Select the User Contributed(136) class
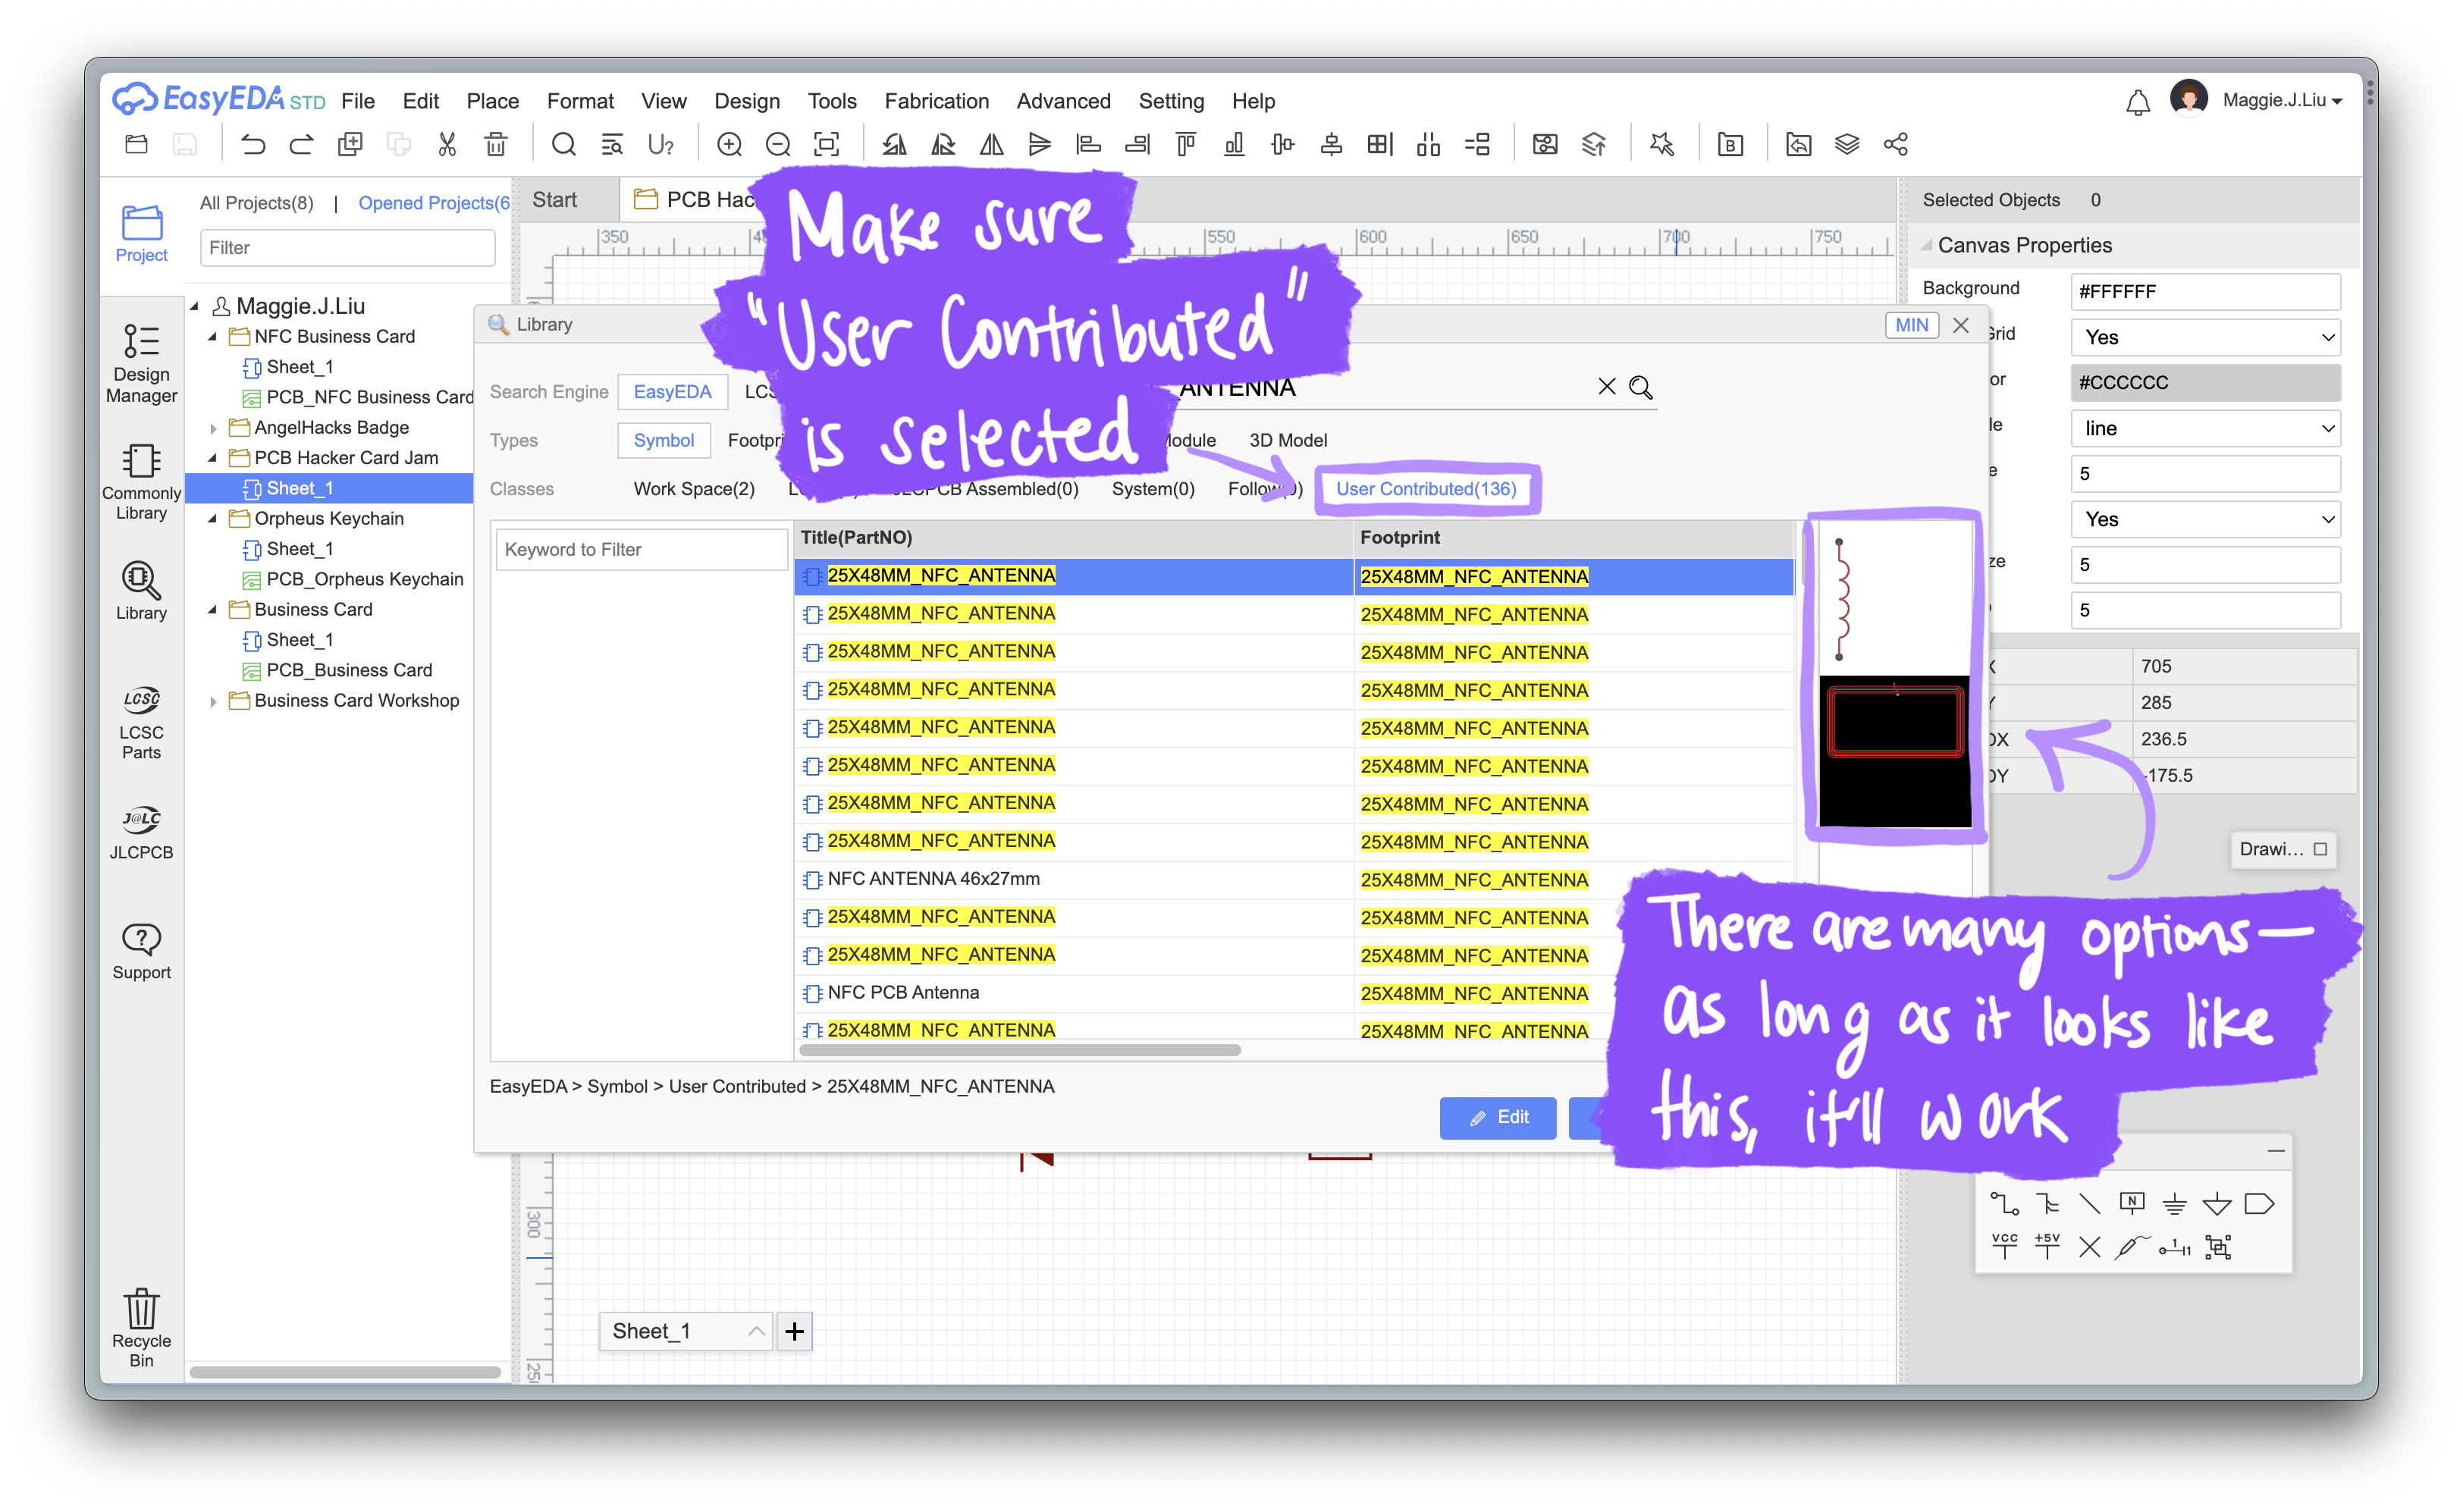This screenshot has height=1512, width=2463. [1426, 489]
